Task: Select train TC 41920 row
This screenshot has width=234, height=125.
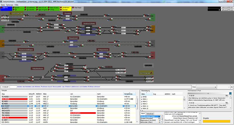Action: point(68,97)
